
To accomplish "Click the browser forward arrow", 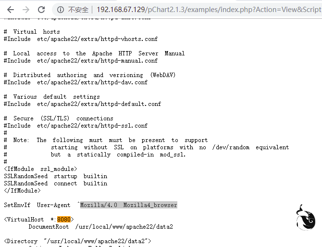I will [26, 10].
